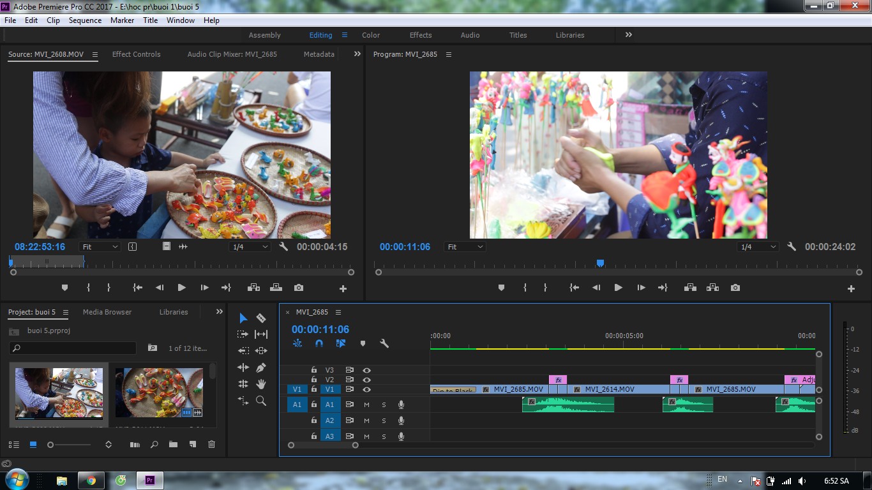
Task: Show hidden Source panel tabs overflow
Action: [357, 54]
